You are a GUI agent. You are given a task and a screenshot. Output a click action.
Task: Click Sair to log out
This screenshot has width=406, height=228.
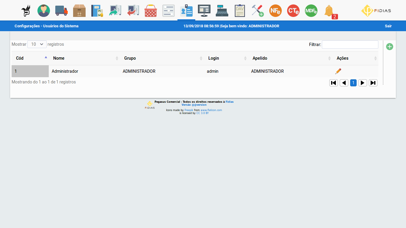pos(388,26)
